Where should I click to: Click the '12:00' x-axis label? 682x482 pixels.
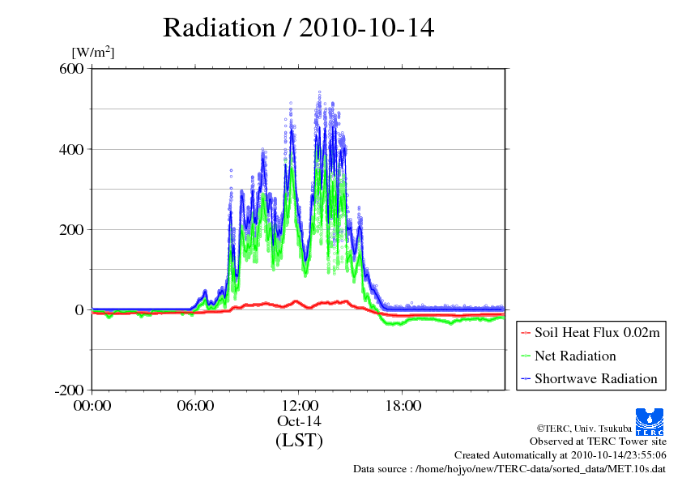[300, 406]
